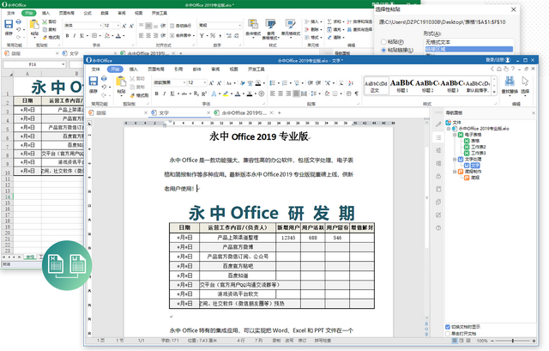
Task: Select the 工作表2 item in the navigation tree
Action: coord(478,147)
